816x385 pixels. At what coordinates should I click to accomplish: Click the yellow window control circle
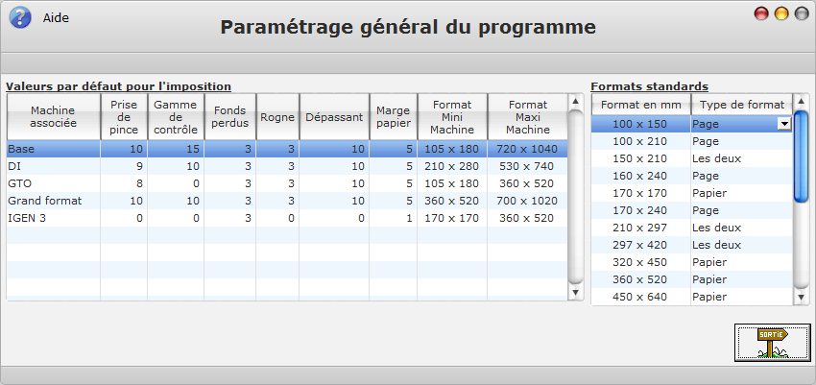pyautogui.click(x=781, y=13)
